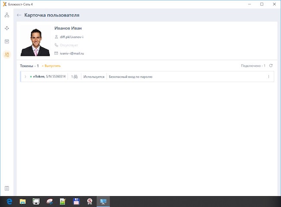The width and height of the screenshot is (281, 207).
Task: Click the Используется status in token row
Action: (x=94, y=77)
